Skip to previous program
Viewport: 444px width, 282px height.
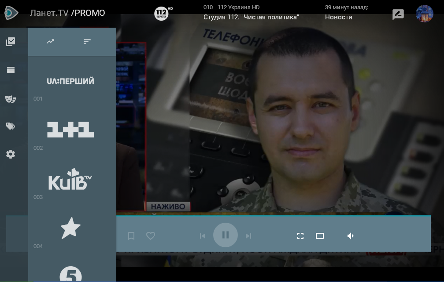(x=203, y=236)
